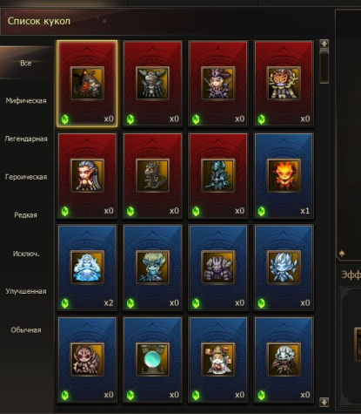Click green gem on crab monster card
The height and width of the screenshot is (414, 361).
[x=130, y=119]
